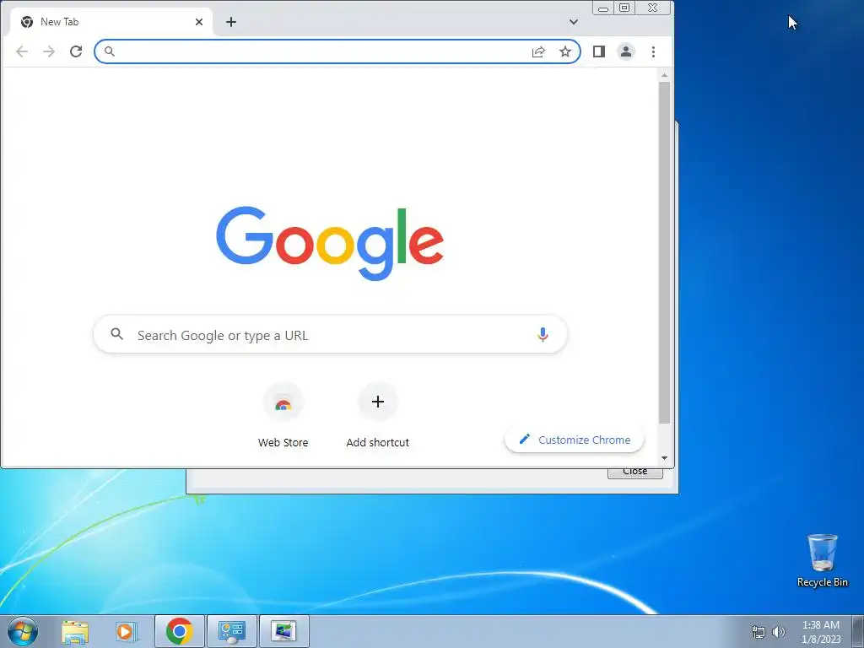Launch Windows Media Player from the taskbar
This screenshot has width=864, height=648.
tap(127, 631)
